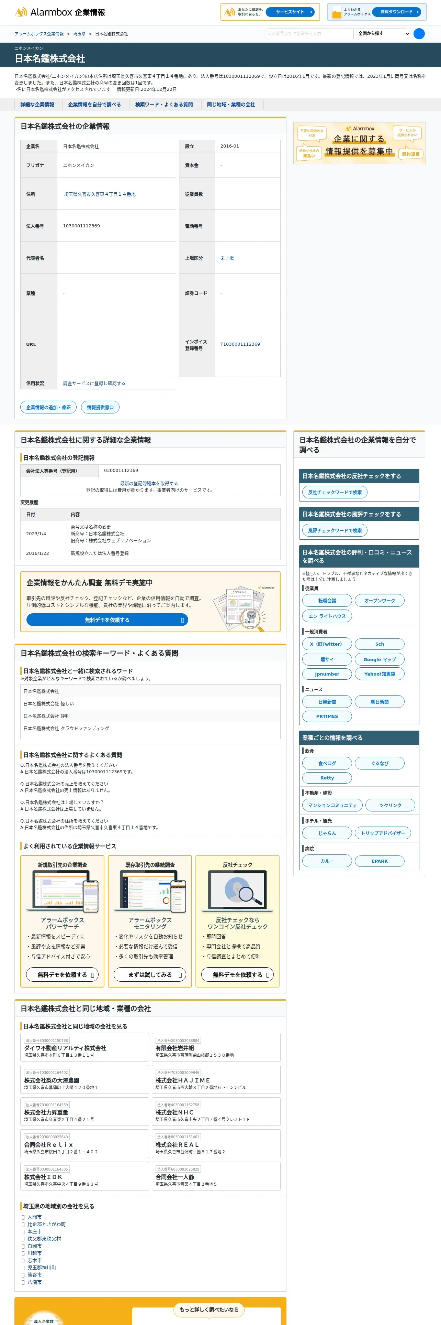The image size is (441, 1325).
Task: Click 調査サービスに登録し確認する link
Action: [x=94, y=384]
